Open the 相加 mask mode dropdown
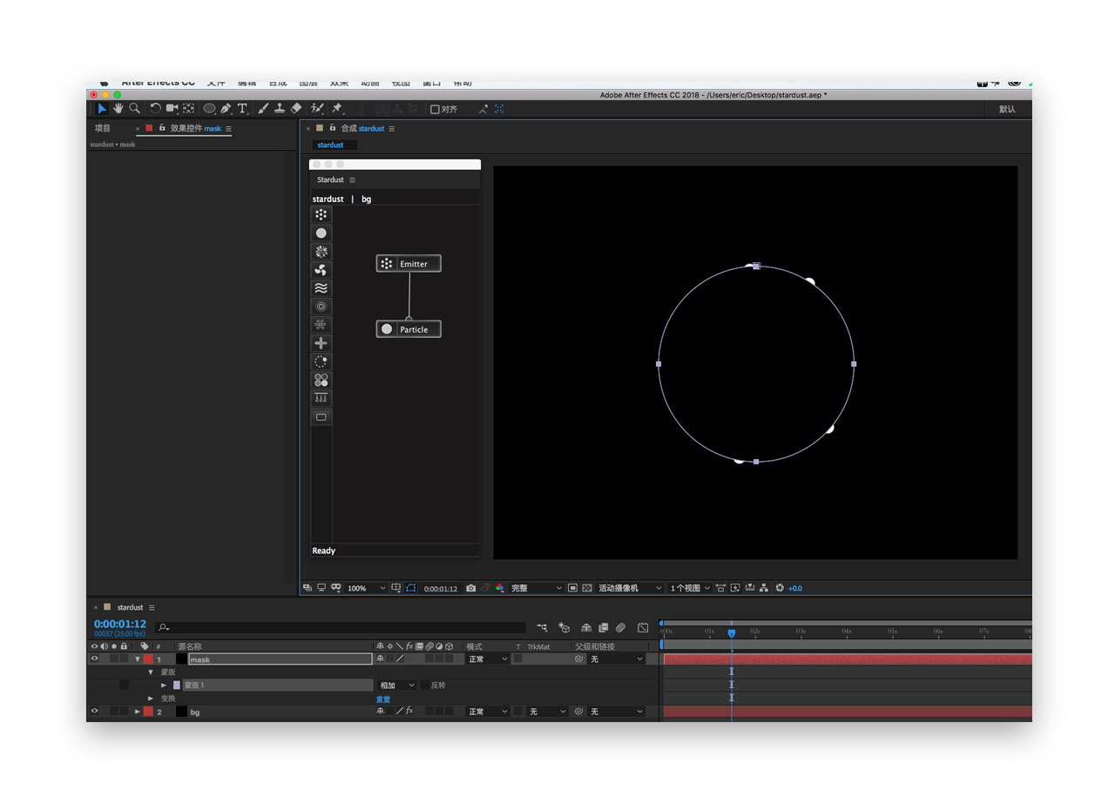The height and width of the screenshot is (804, 1115). pos(396,686)
